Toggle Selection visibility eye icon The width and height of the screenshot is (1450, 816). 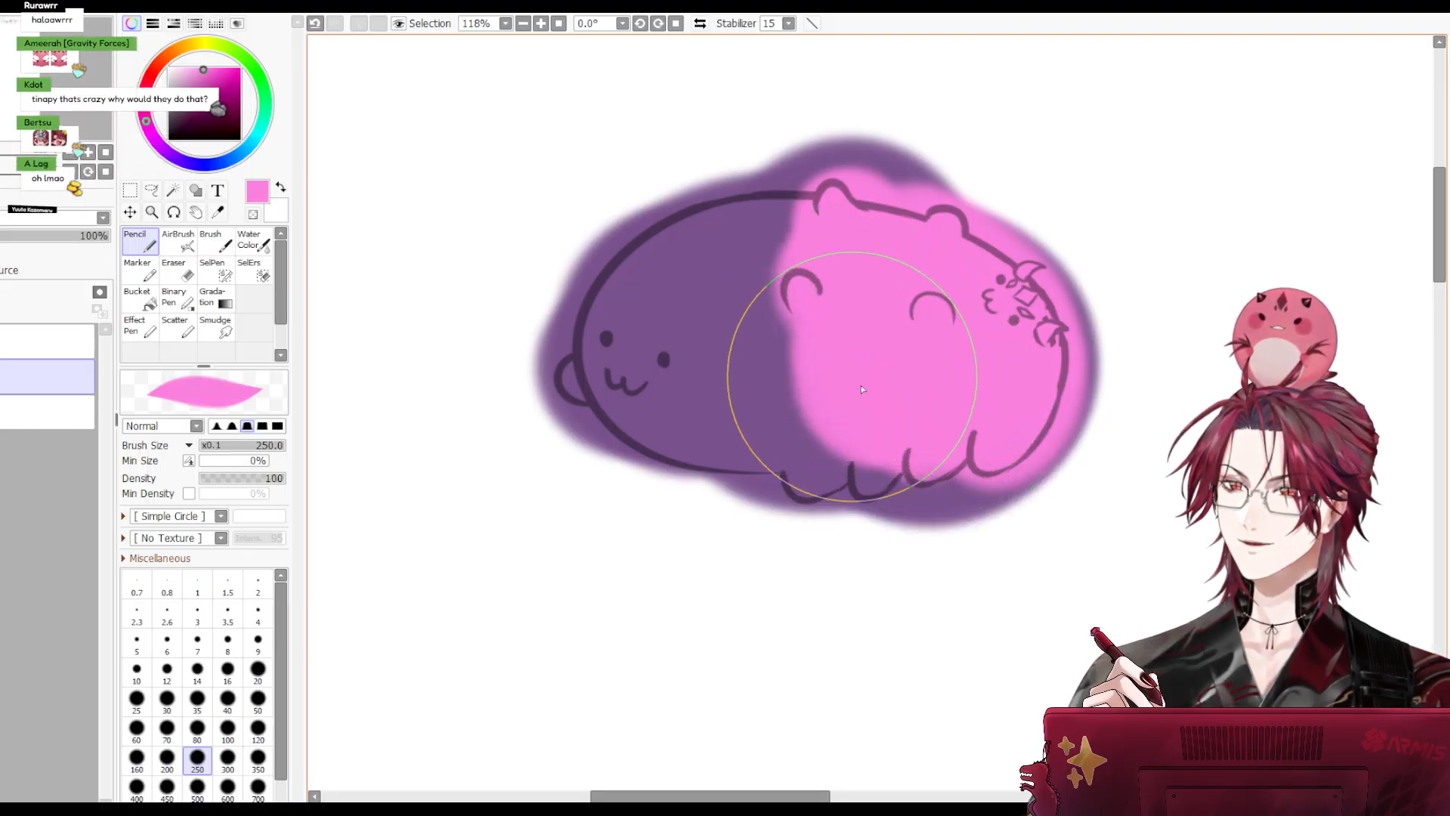click(399, 23)
